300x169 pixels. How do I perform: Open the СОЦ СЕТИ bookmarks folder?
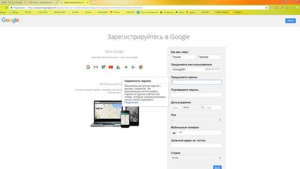(41, 12)
